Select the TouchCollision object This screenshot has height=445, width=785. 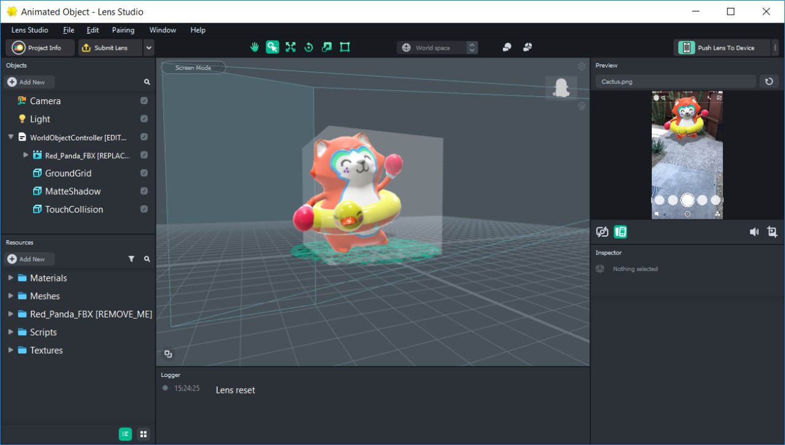74,210
